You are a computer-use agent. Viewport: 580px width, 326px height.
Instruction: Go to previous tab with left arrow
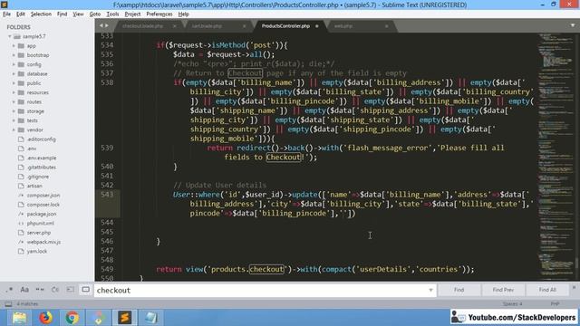pyautogui.click(x=101, y=25)
